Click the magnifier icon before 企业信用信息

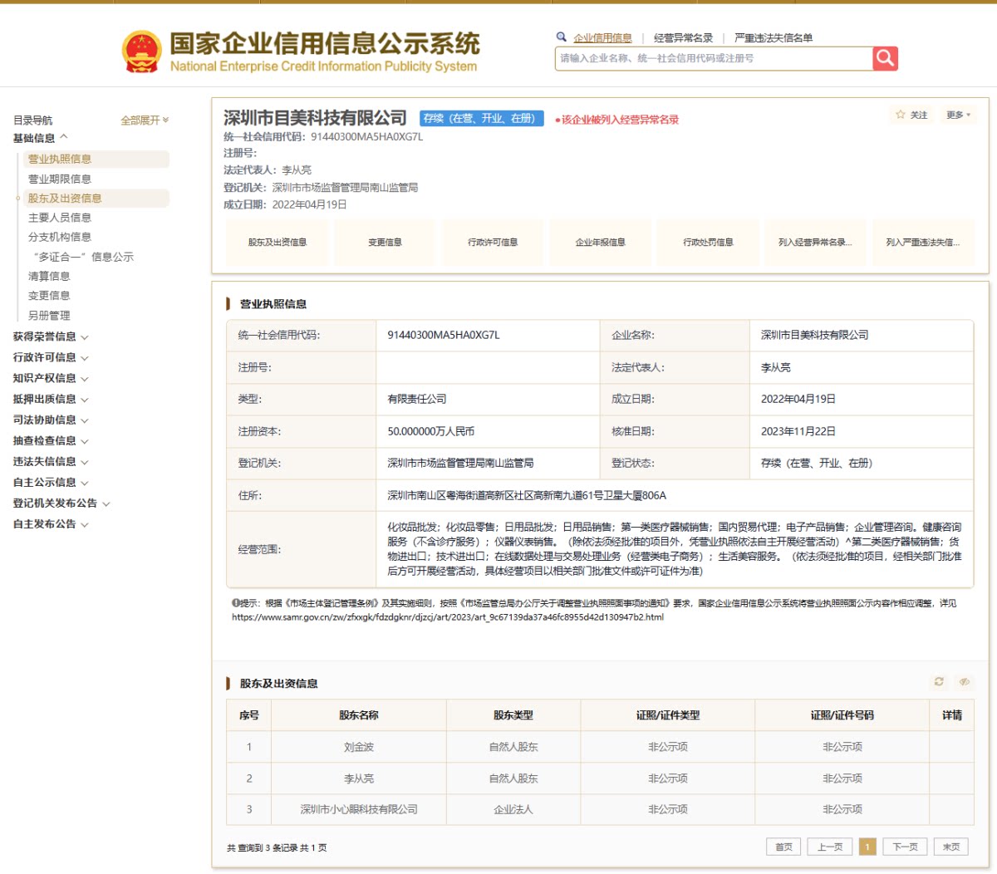[x=562, y=37]
